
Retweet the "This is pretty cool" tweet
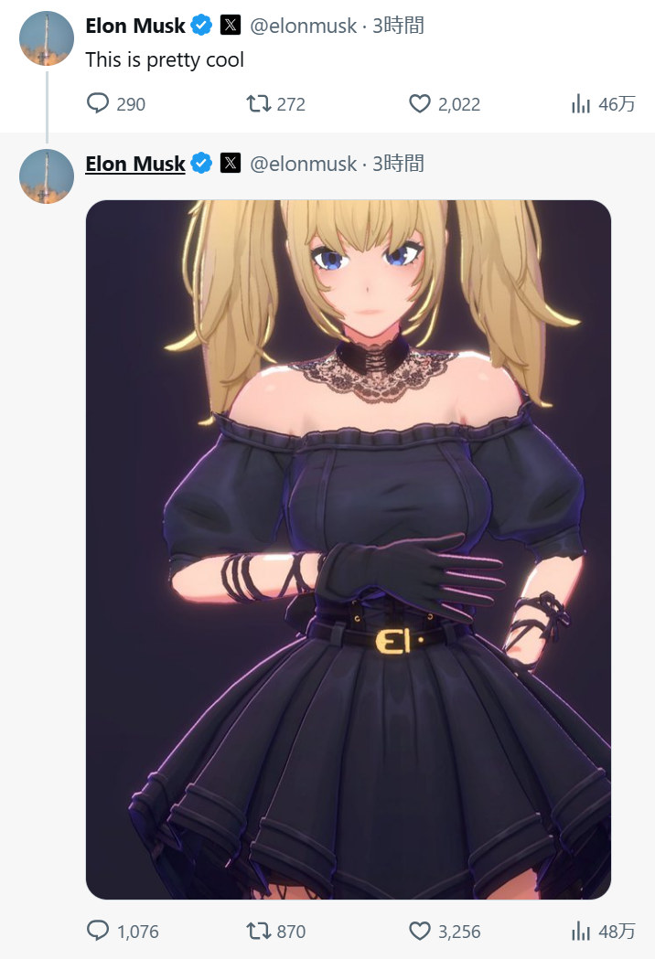pyautogui.click(x=258, y=103)
